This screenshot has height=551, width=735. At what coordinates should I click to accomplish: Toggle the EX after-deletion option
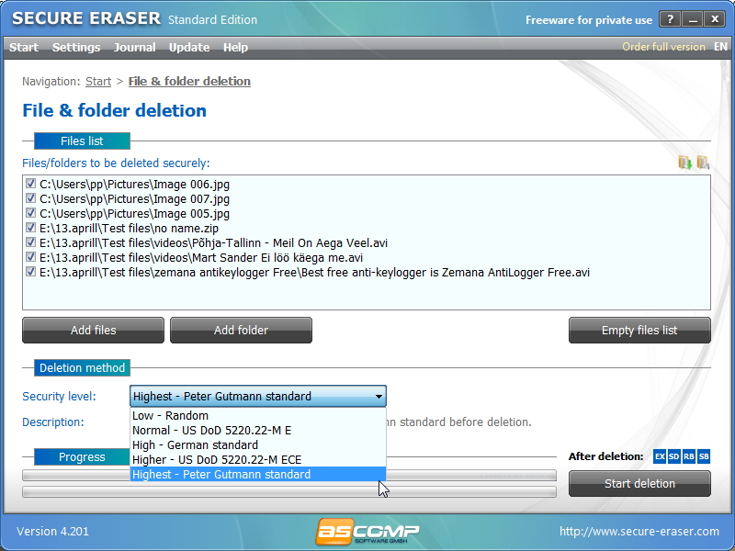tap(660, 456)
